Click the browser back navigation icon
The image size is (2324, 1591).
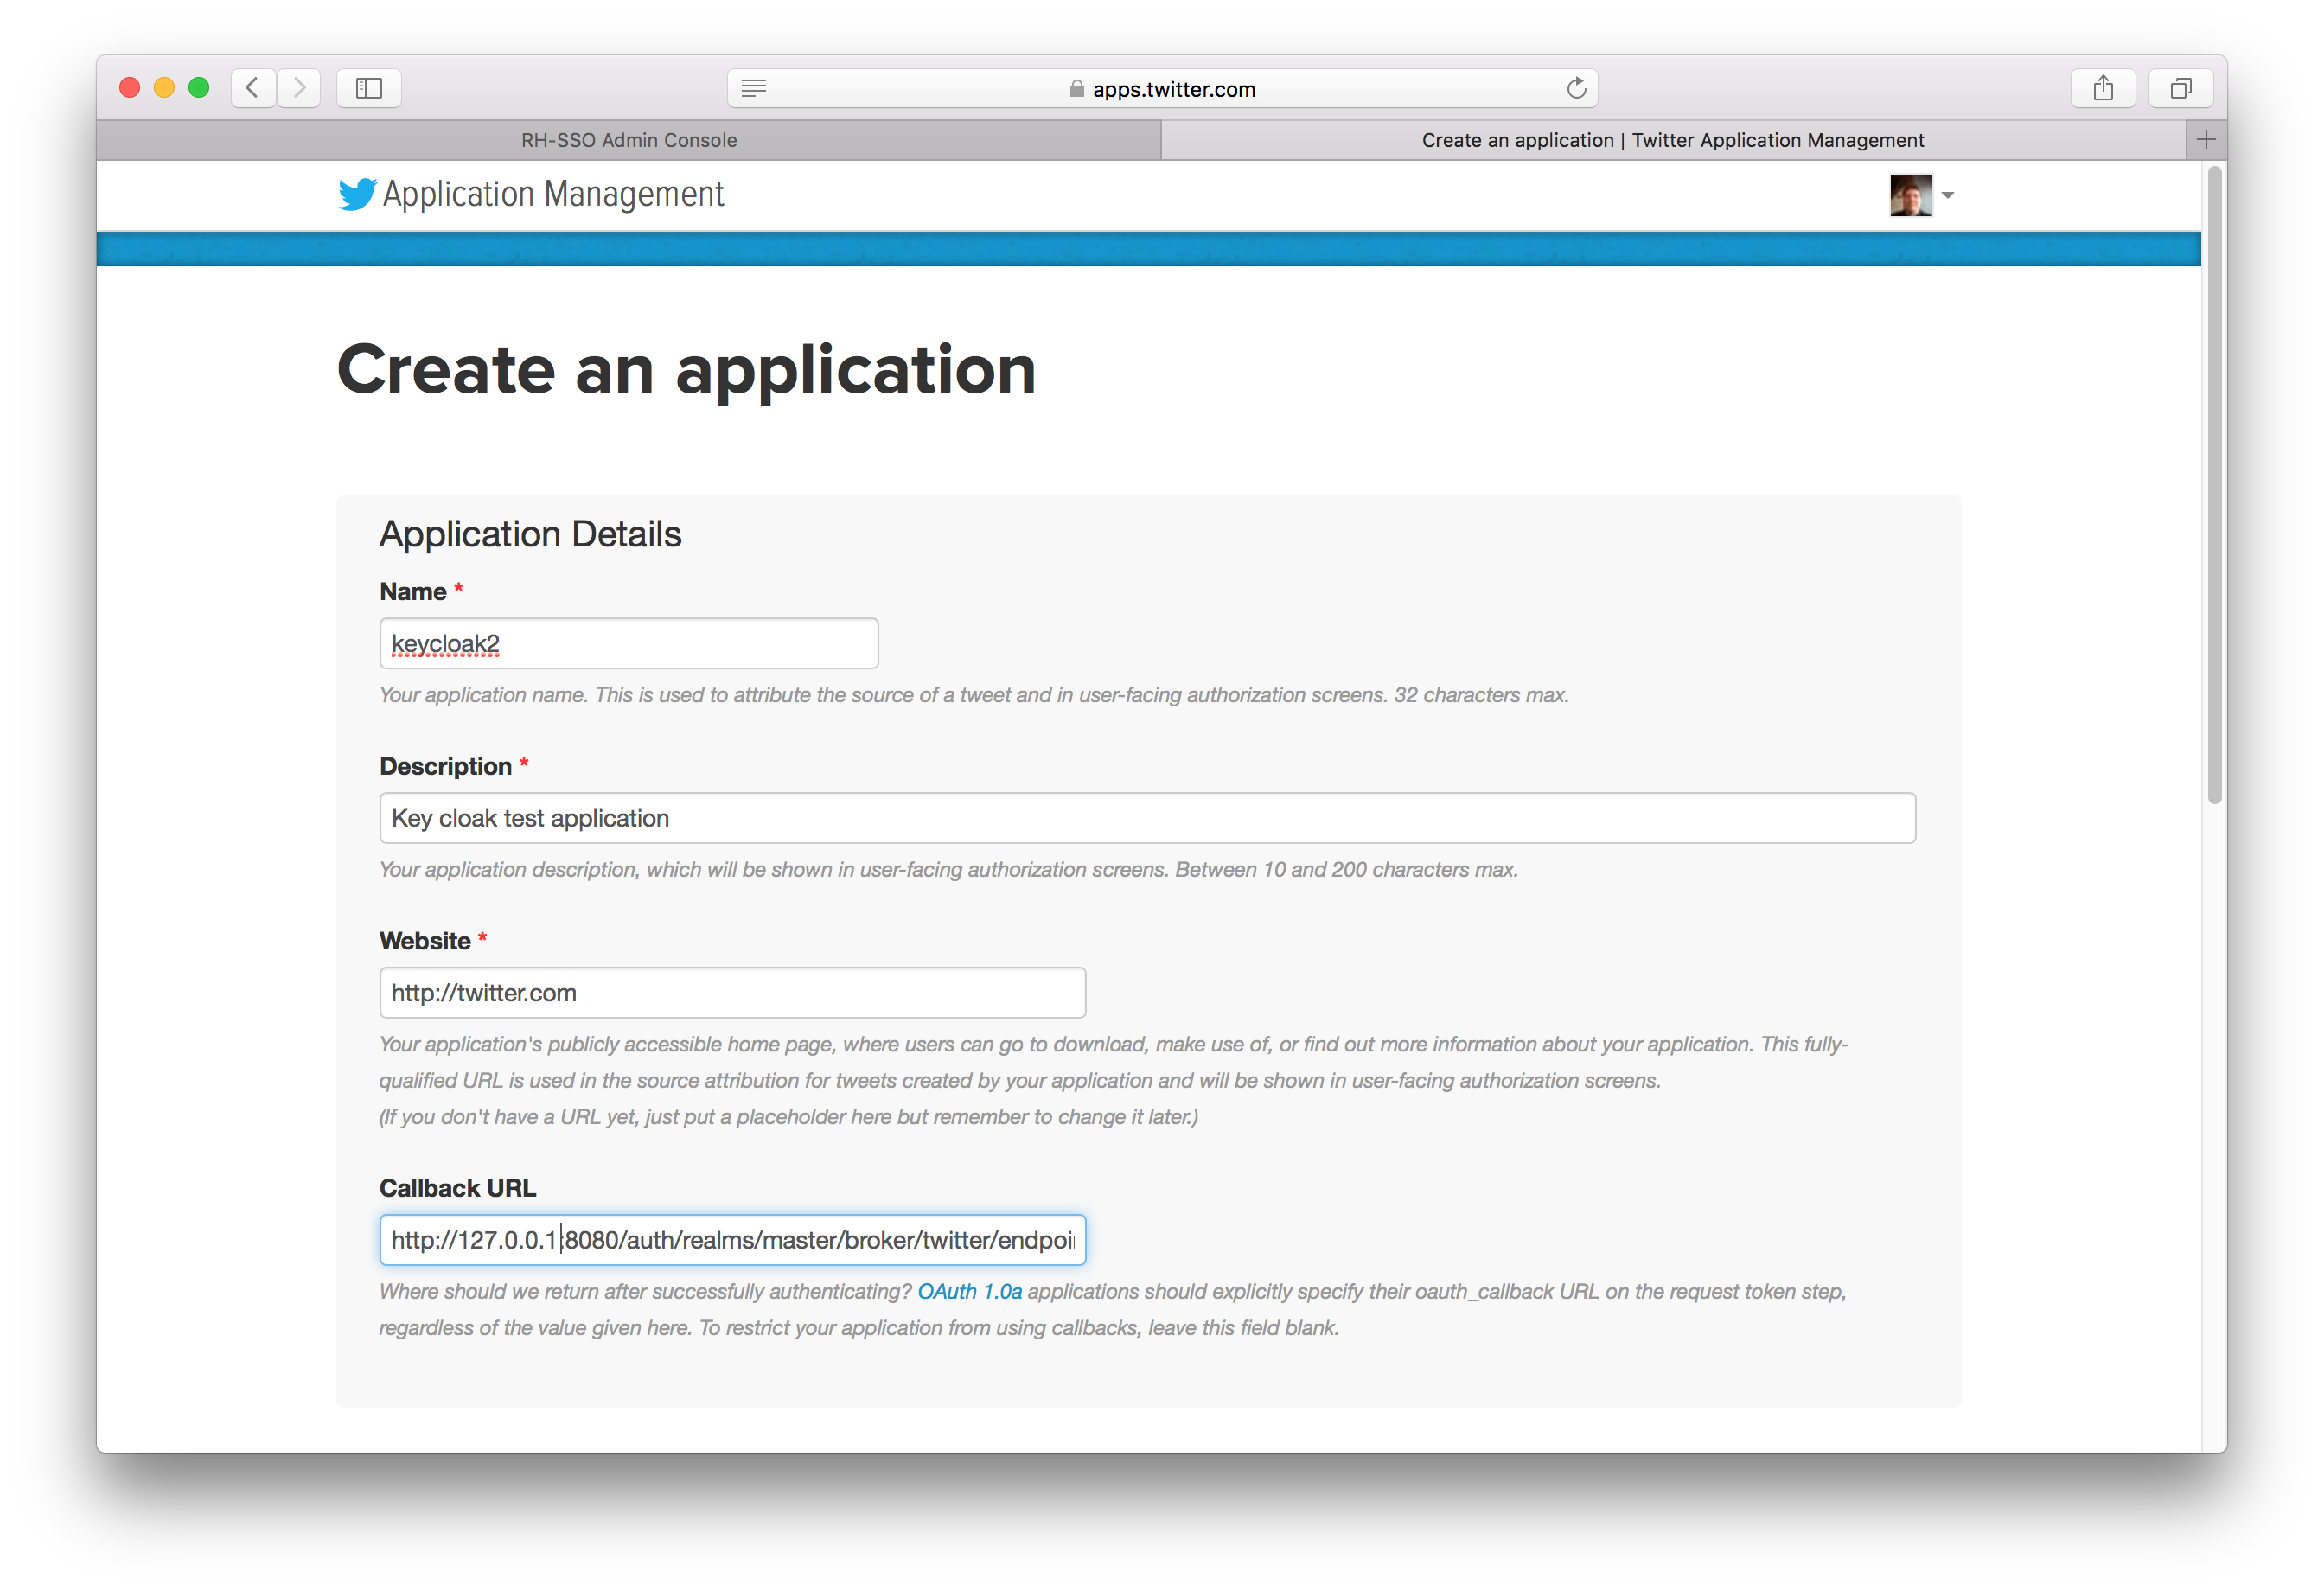[x=254, y=86]
